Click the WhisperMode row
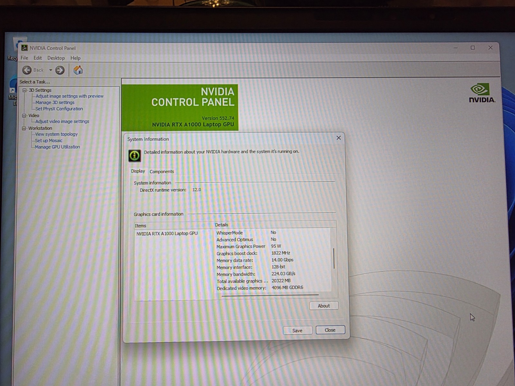 (x=246, y=233)
